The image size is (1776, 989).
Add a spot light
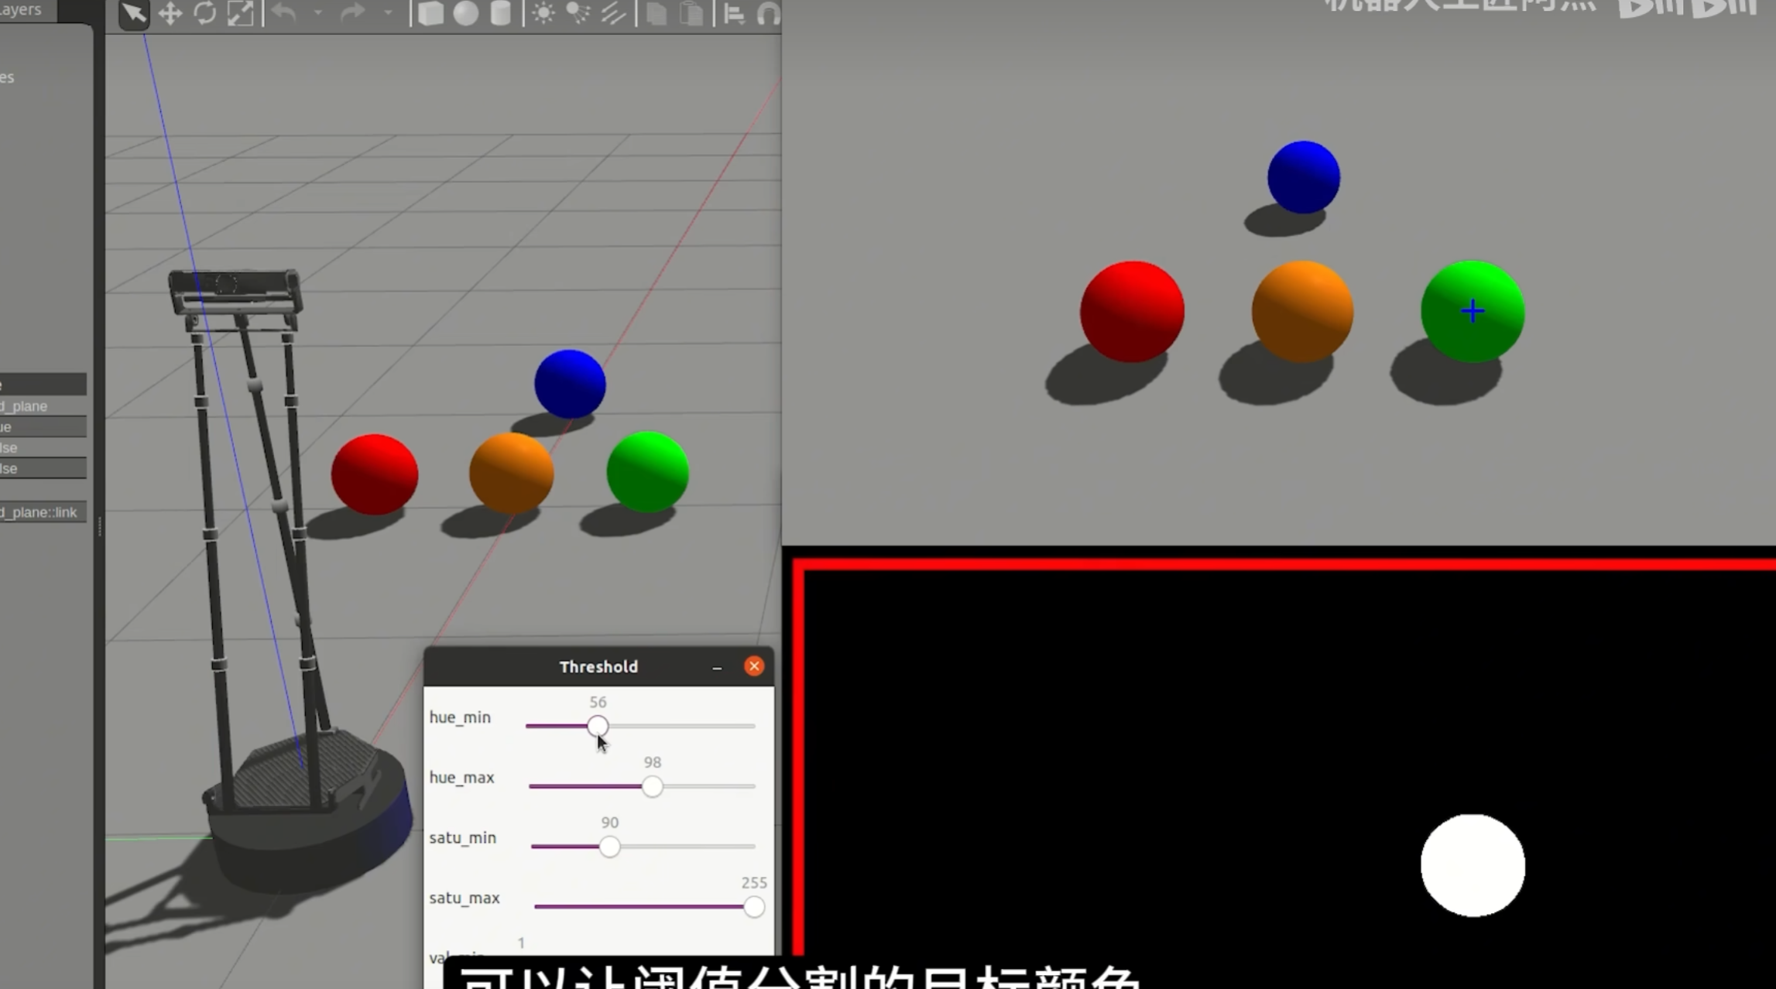click(x=578, y=13)
